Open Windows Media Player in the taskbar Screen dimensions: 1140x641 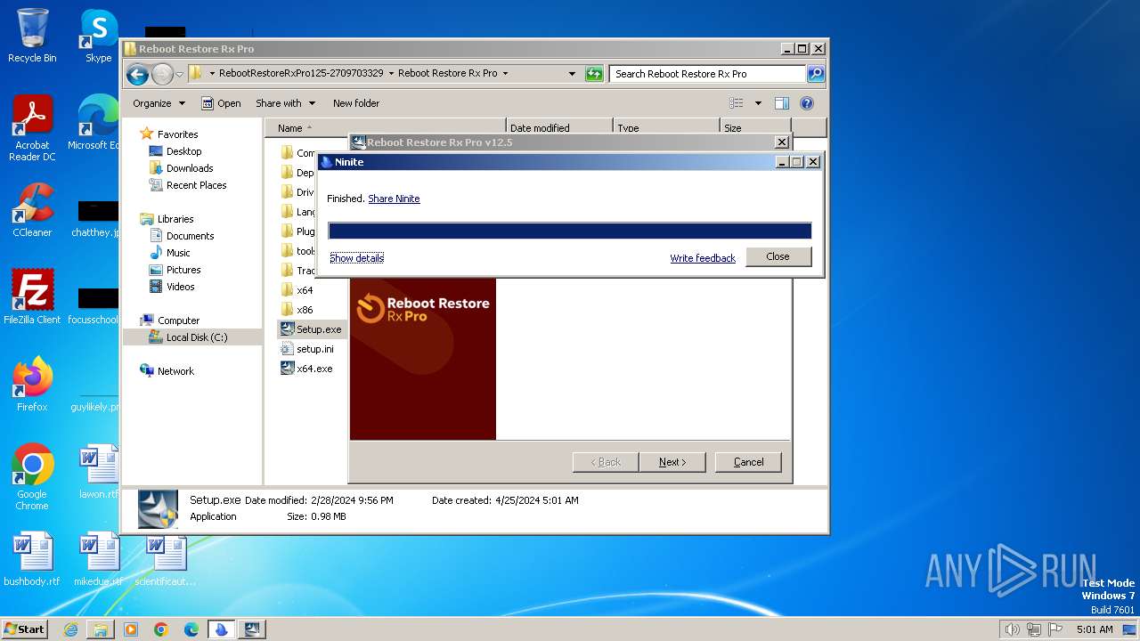pos(131,629)
